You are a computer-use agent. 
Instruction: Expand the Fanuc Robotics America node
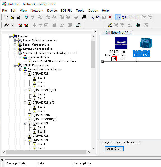click(15, 41)
